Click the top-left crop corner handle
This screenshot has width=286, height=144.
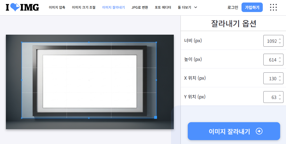pyautogui.click(x=22, y=42)
